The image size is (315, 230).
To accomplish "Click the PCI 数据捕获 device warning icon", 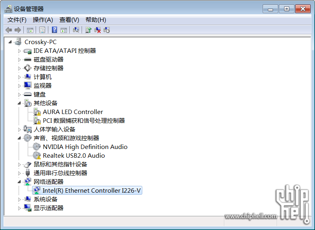I will pos(37,120).
